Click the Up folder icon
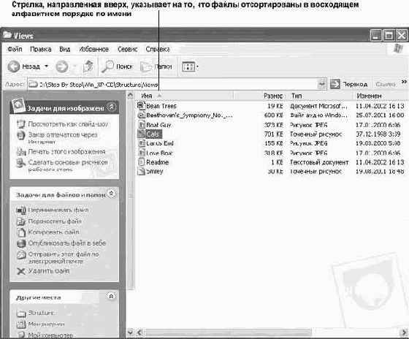This screenshot has height=339, width=409. 88,66
